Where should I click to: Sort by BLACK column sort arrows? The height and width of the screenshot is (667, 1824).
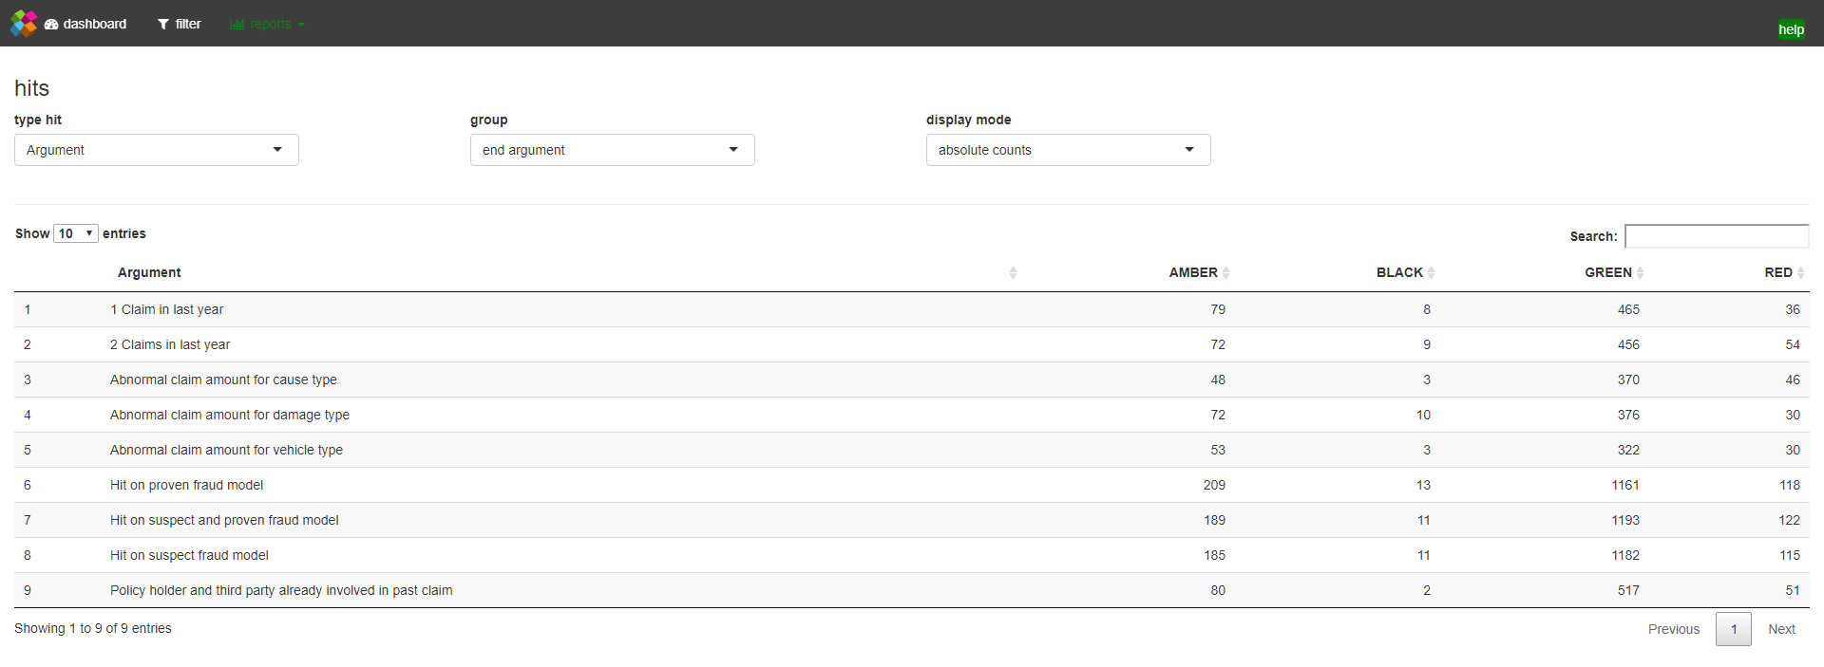tap(1431, 272)
